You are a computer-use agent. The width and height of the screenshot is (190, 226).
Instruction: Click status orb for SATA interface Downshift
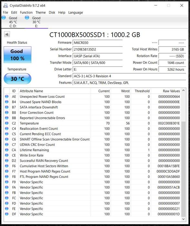click(x=7, y=107)
